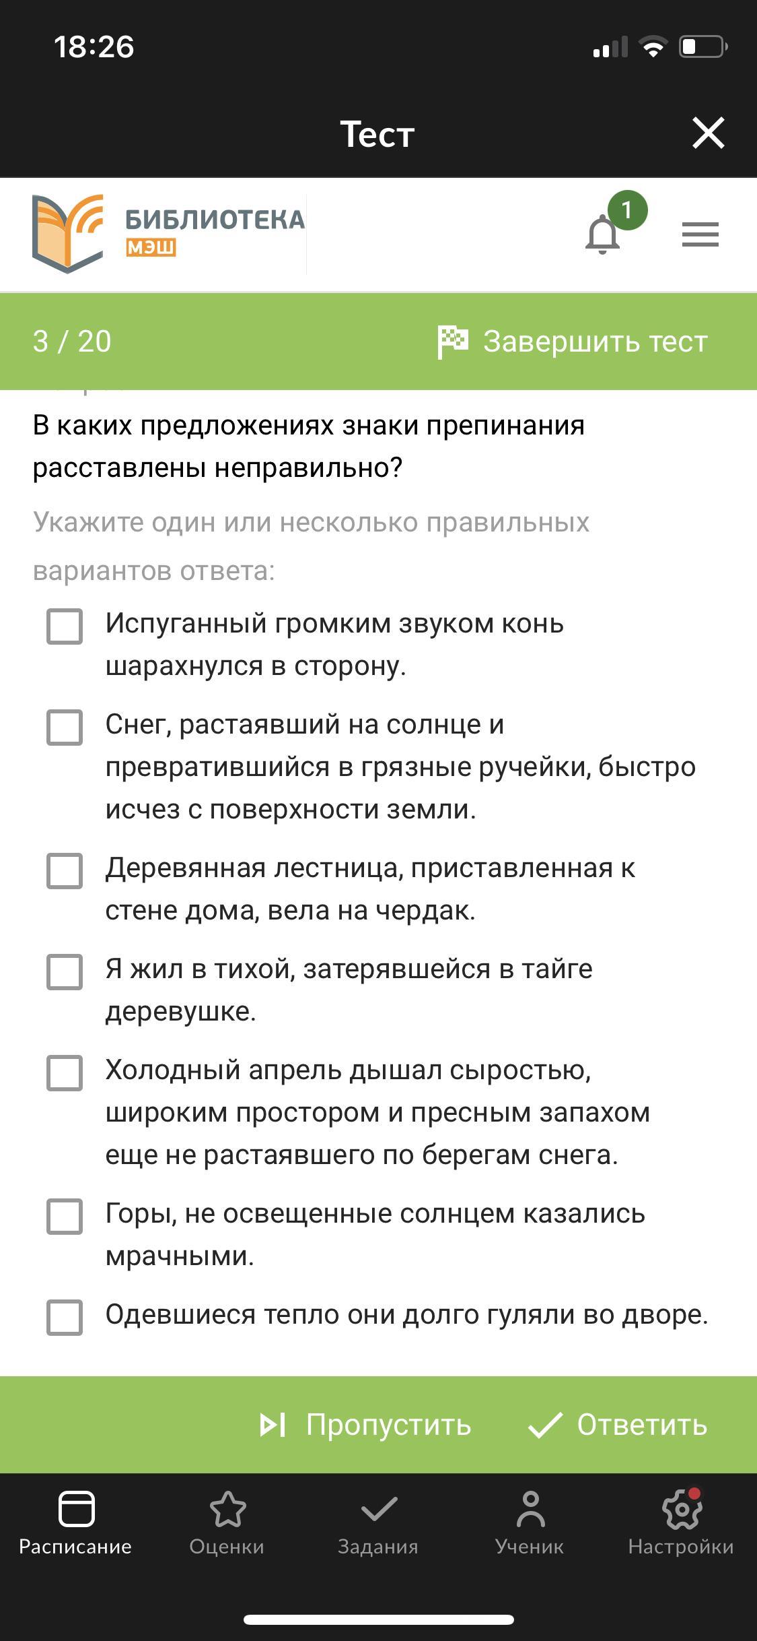Screen dimensions: 757x1641
Task: Mark the 'Я жил в тихой' checkbox
Action: [x=65, y=972]
